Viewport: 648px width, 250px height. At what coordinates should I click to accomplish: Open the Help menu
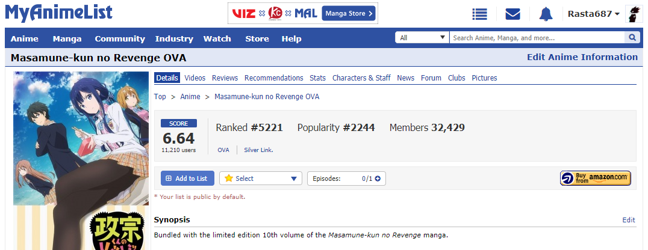click(291, 39)
